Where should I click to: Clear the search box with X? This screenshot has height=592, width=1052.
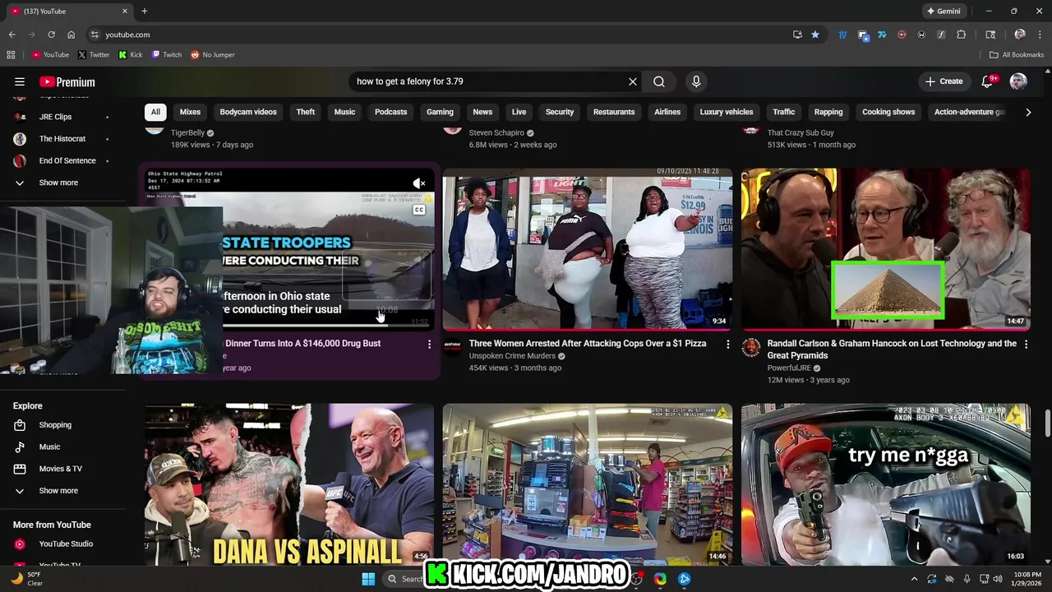tap(632, 81)
